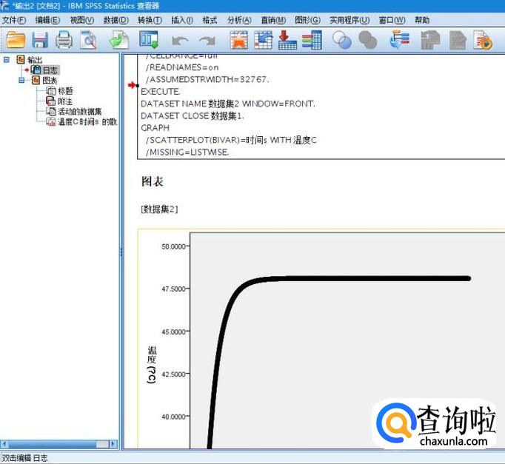
Task: Click the Save floppy disk icon
Action: pos(39,40)
